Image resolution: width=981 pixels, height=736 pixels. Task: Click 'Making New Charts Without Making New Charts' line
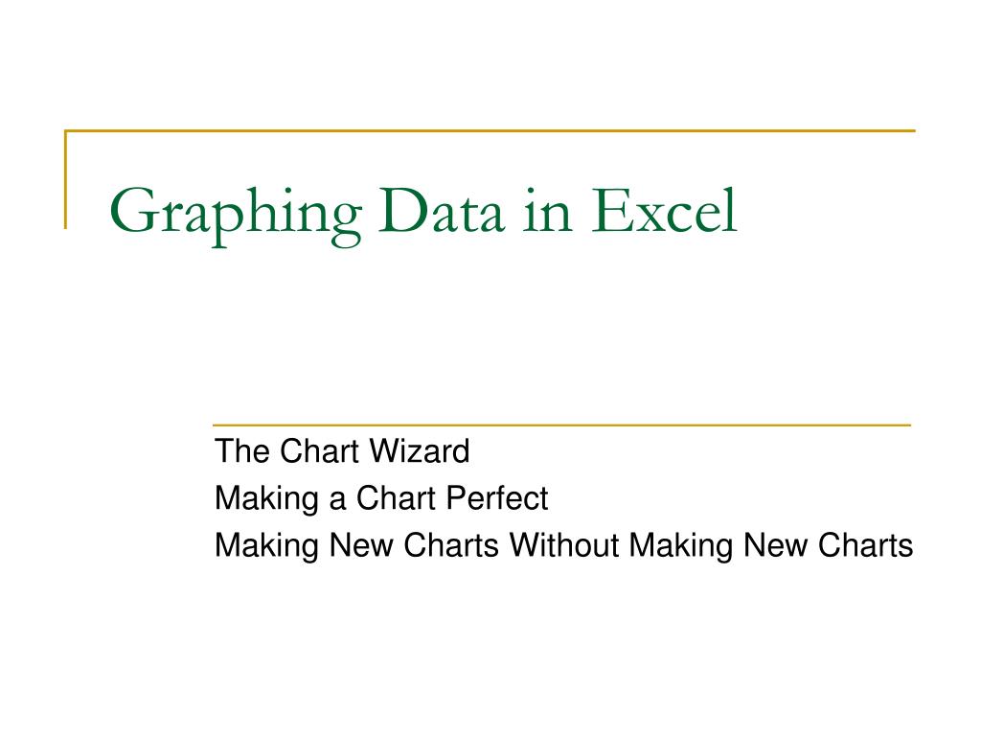[x=563, y=545]
